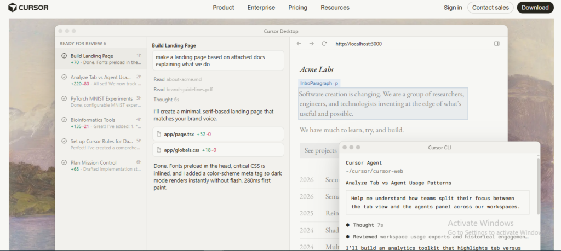The width and height of the screenshot is (561, 251).
Task: Click the browser forward arrow icon
Action: point(312,44)
